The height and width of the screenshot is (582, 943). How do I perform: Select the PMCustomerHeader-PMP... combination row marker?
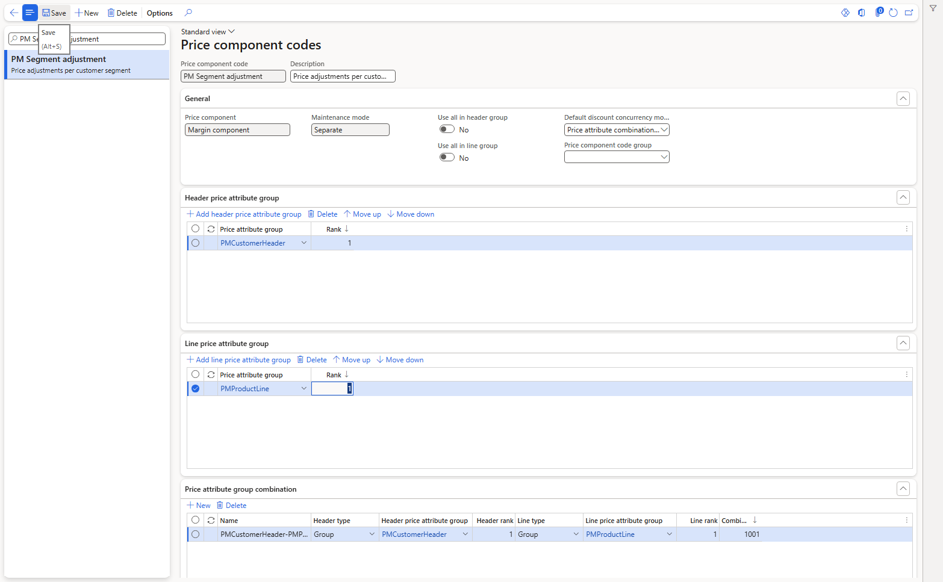click(195, 534)
